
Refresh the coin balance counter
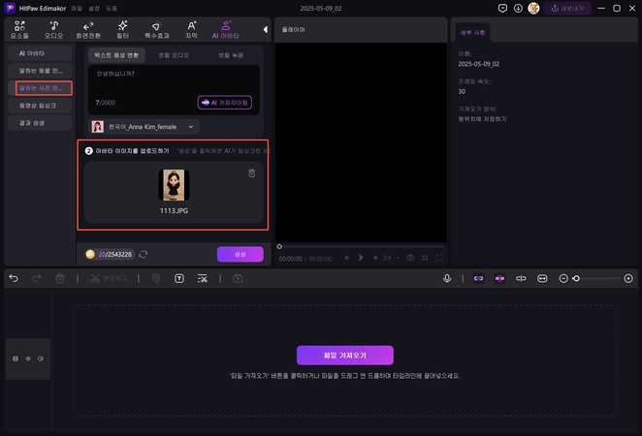coord(144,254)
